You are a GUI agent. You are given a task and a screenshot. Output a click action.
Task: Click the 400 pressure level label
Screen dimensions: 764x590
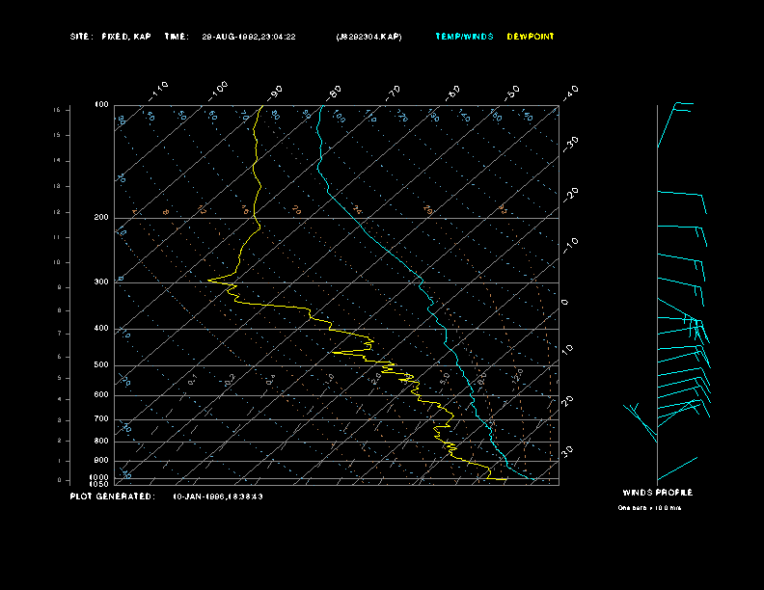click(x=101, y=328)
